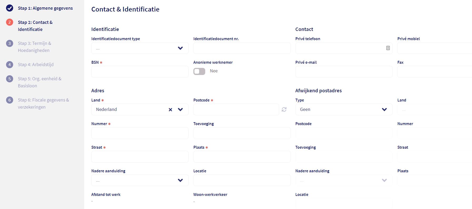This screenshot has width=472, height=209.
Task: Clear the Nederland country selection
Action: tap(170, 110)
